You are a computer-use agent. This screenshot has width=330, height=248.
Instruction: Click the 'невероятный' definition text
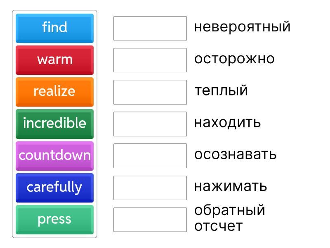[242, 27]
